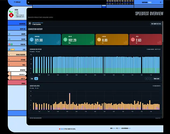The height and width of the screenshot is (134, 170).
Task: Click the Jitter 2.63 ms card
Action: pyautogui.click(x=146, y=40)
